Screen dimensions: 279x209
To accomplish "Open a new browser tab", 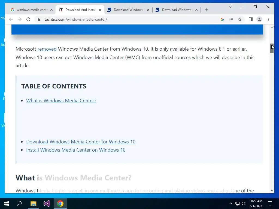I will 207,10.
